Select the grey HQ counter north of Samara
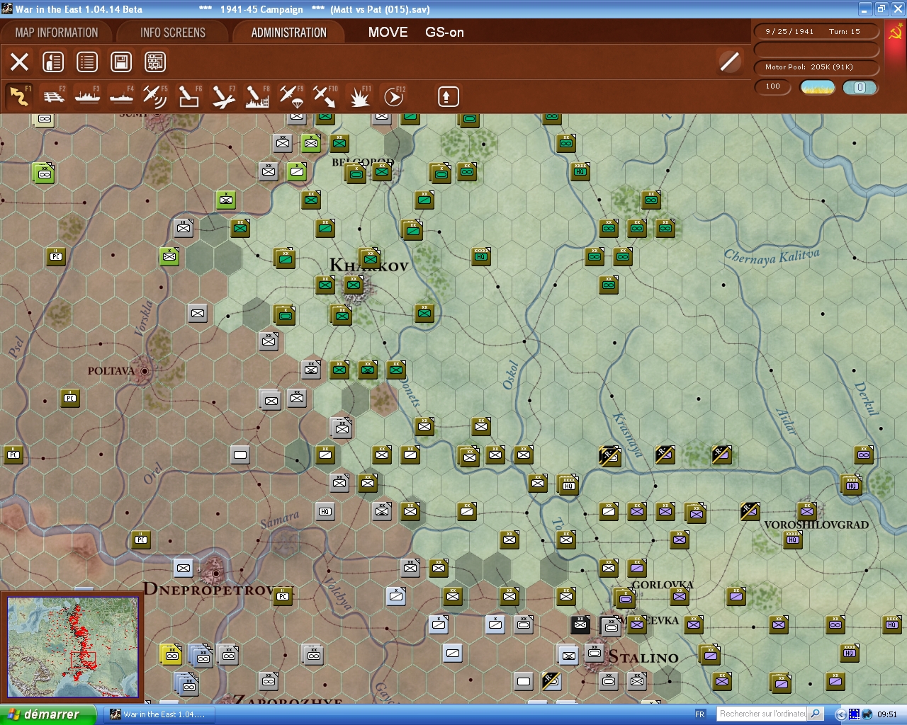Image resolution: width=907 pixels, height=725 pixels. pyautogui.click(x=325, y=511)
